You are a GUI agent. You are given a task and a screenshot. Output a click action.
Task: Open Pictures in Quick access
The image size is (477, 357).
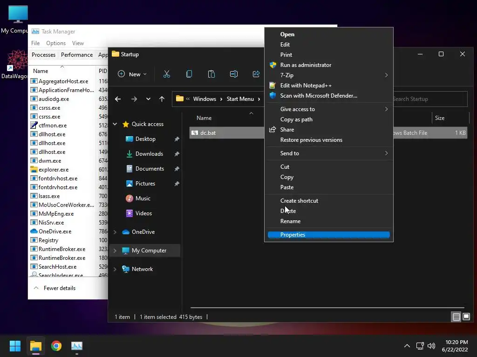pos(145,184)
